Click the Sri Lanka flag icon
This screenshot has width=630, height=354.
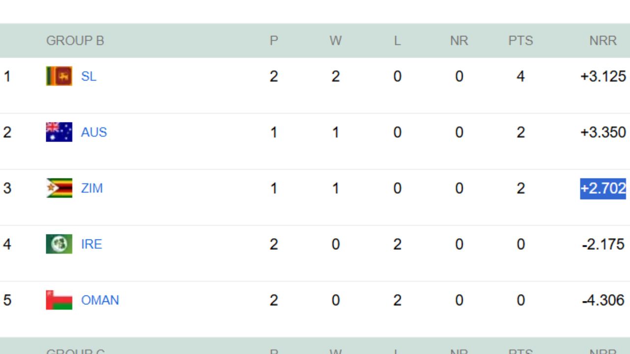59,76
